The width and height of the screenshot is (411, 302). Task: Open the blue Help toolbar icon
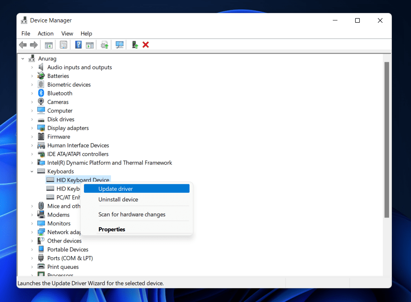pos(78,45)
